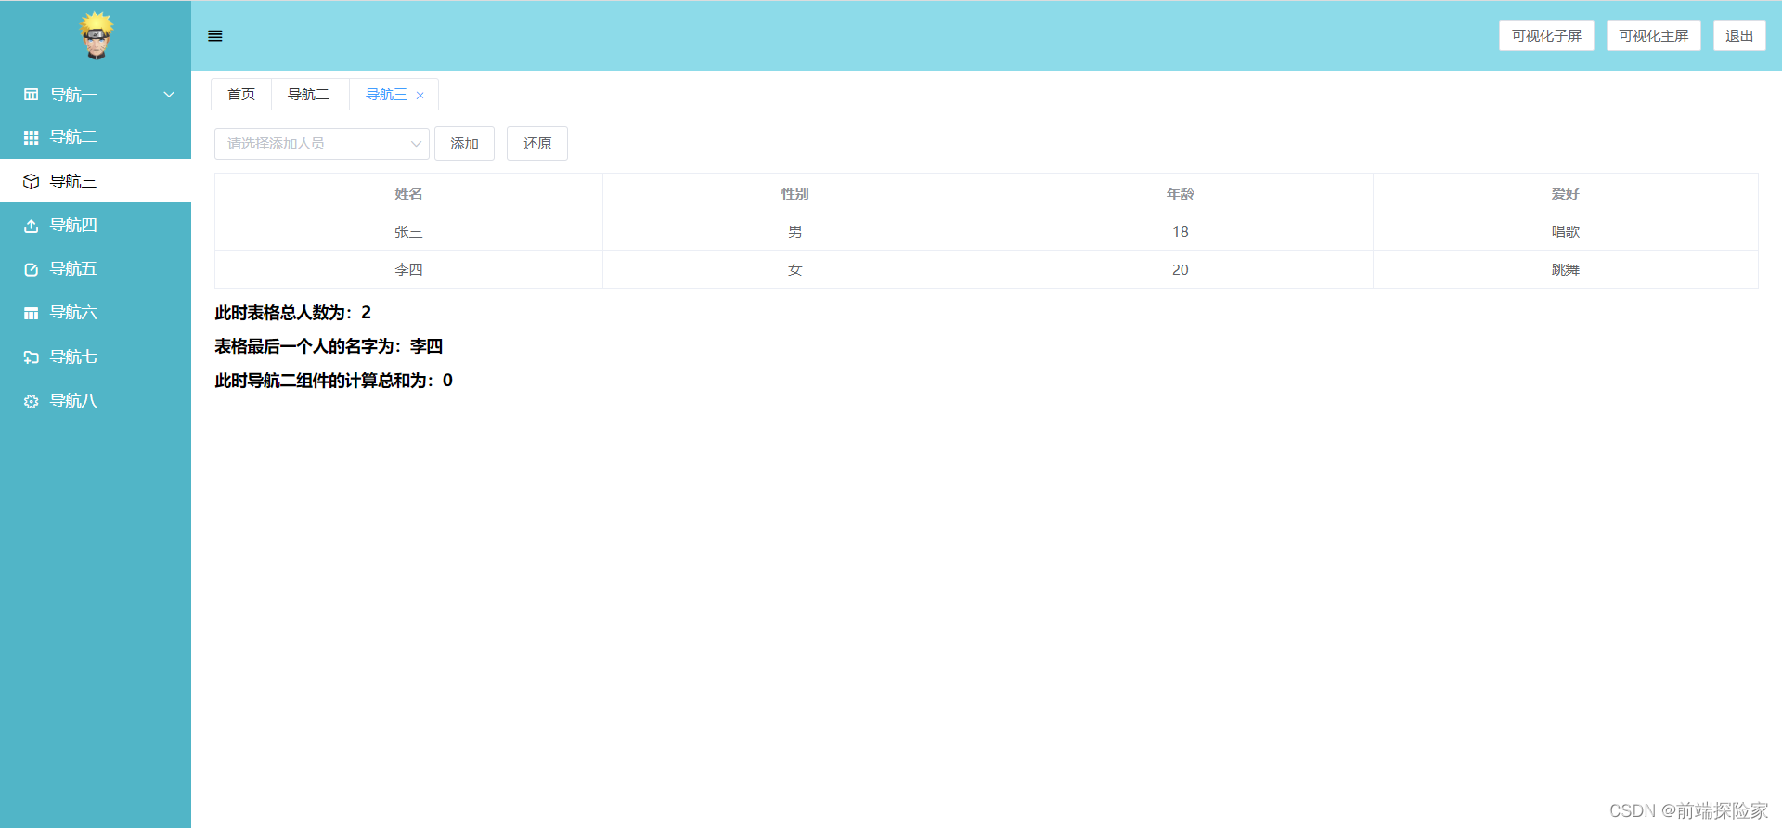Click the age cell showing 20
Image resolution: width=1782 pixels, height=828 pixels.
(1181, 270)
